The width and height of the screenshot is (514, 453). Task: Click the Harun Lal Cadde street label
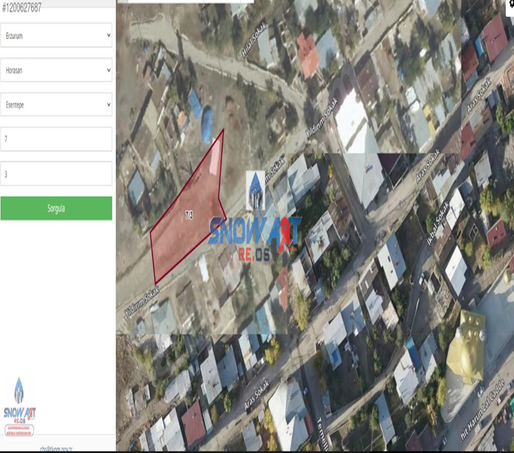pos(483,410)
